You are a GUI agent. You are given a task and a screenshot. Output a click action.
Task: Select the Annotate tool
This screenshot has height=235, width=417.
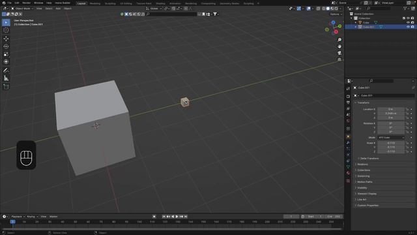[x=6, y=70]
